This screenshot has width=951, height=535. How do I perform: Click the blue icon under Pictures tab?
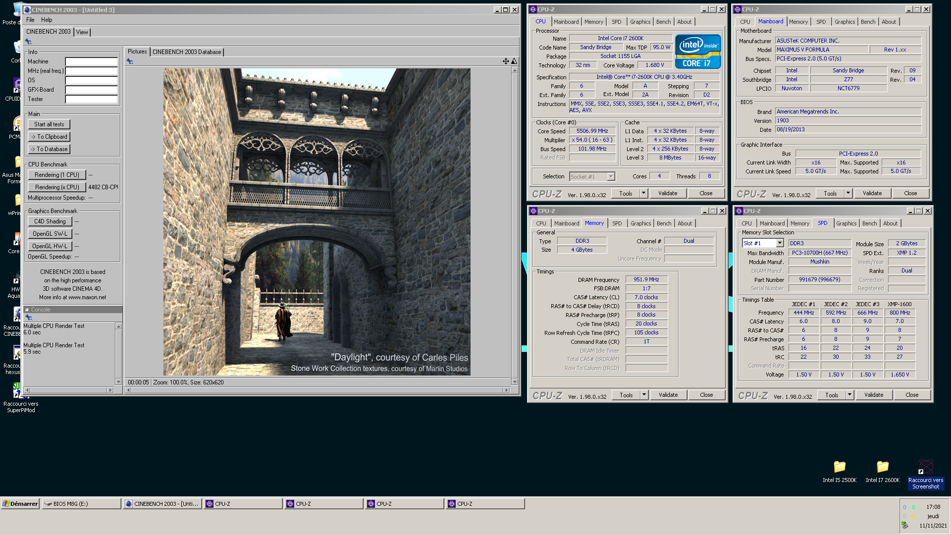130,61
